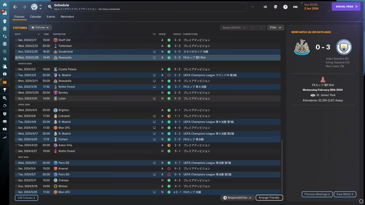Sort by the Opposition column header
The image size is (365, 205).
59,34
